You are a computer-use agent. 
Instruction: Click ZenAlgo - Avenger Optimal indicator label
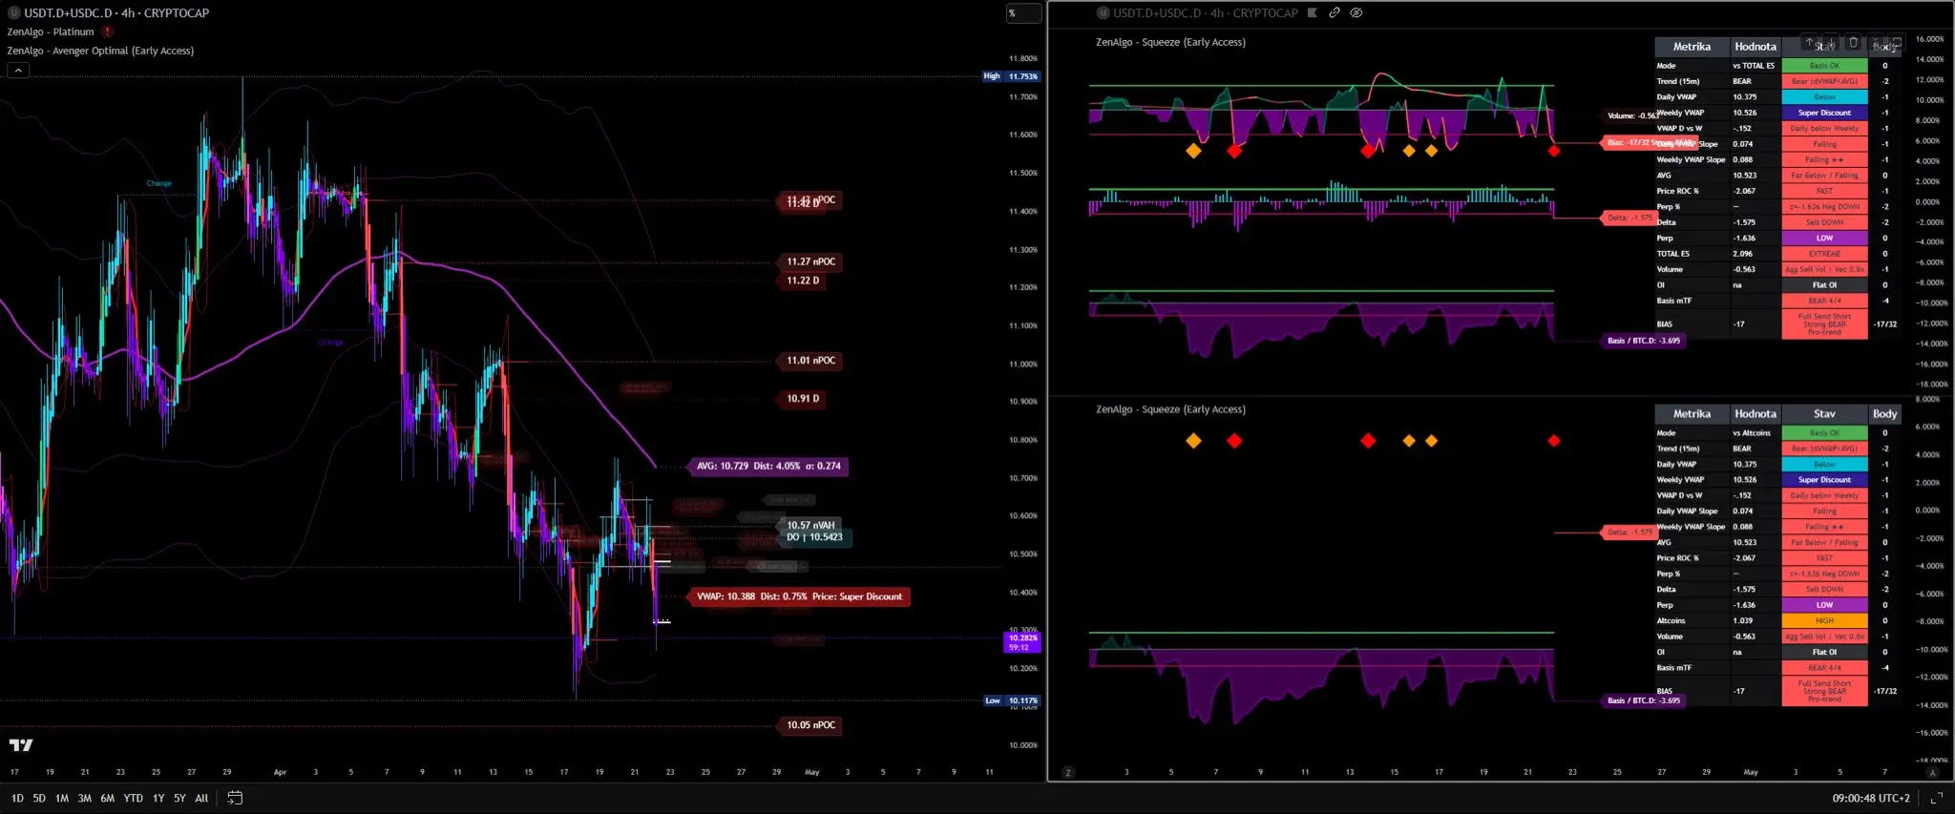pos(100,51)
